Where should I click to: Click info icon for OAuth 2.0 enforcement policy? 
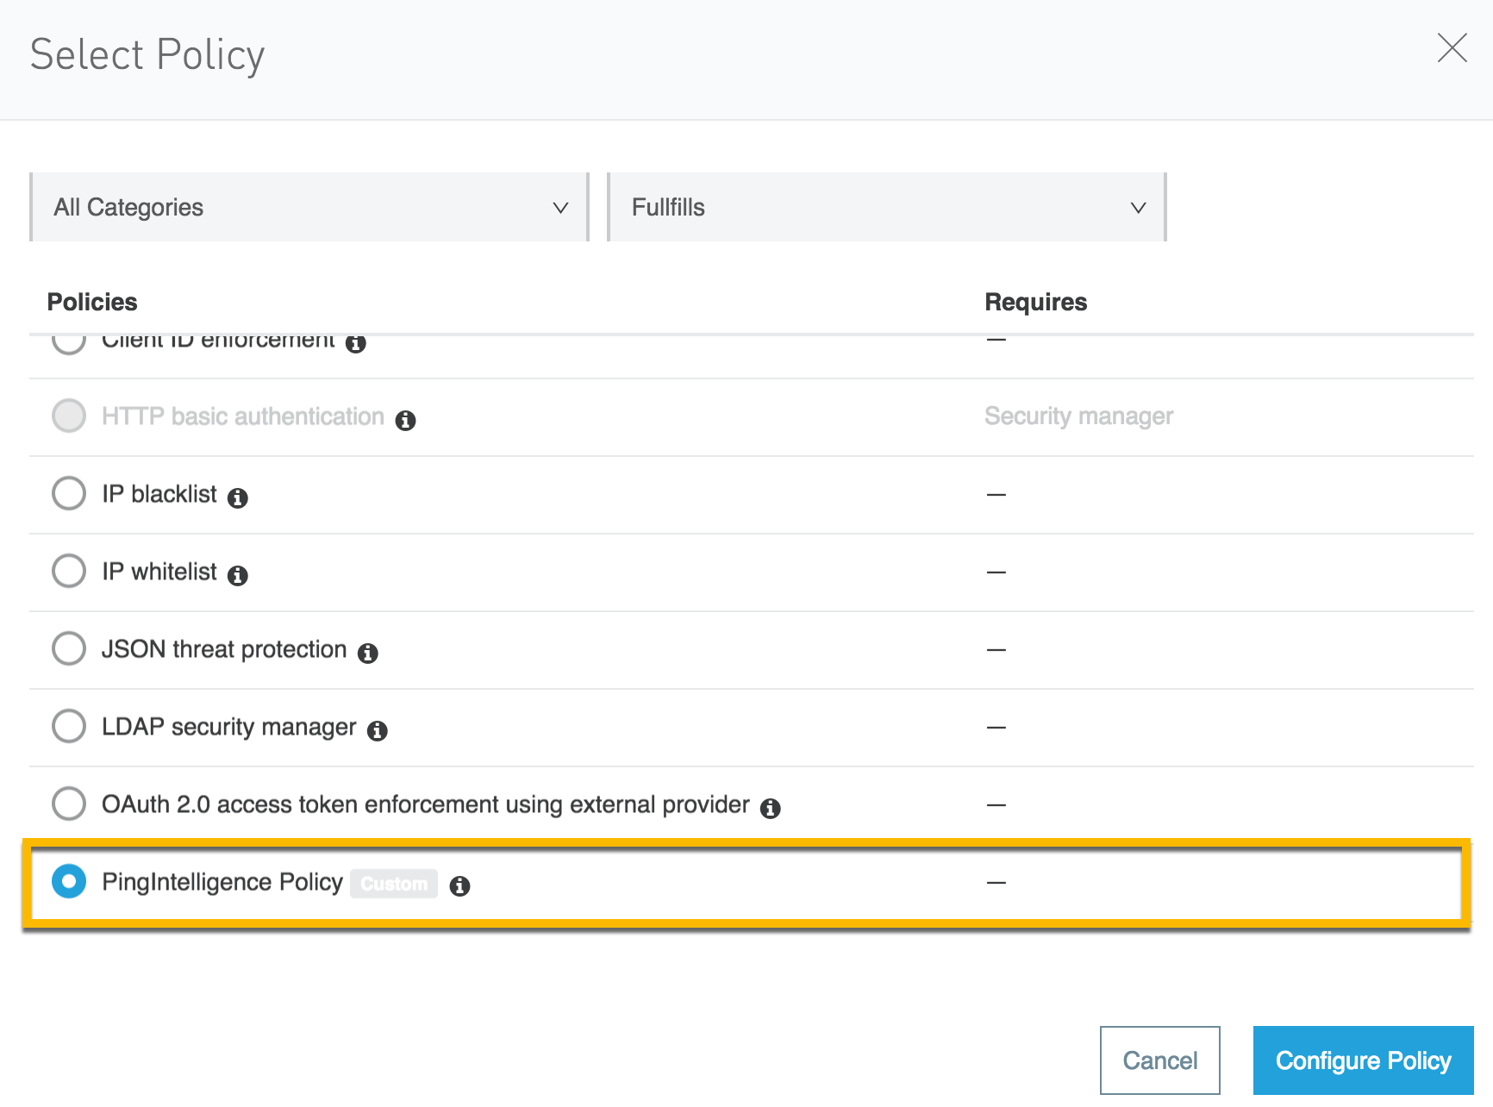(x=771, y=809)
